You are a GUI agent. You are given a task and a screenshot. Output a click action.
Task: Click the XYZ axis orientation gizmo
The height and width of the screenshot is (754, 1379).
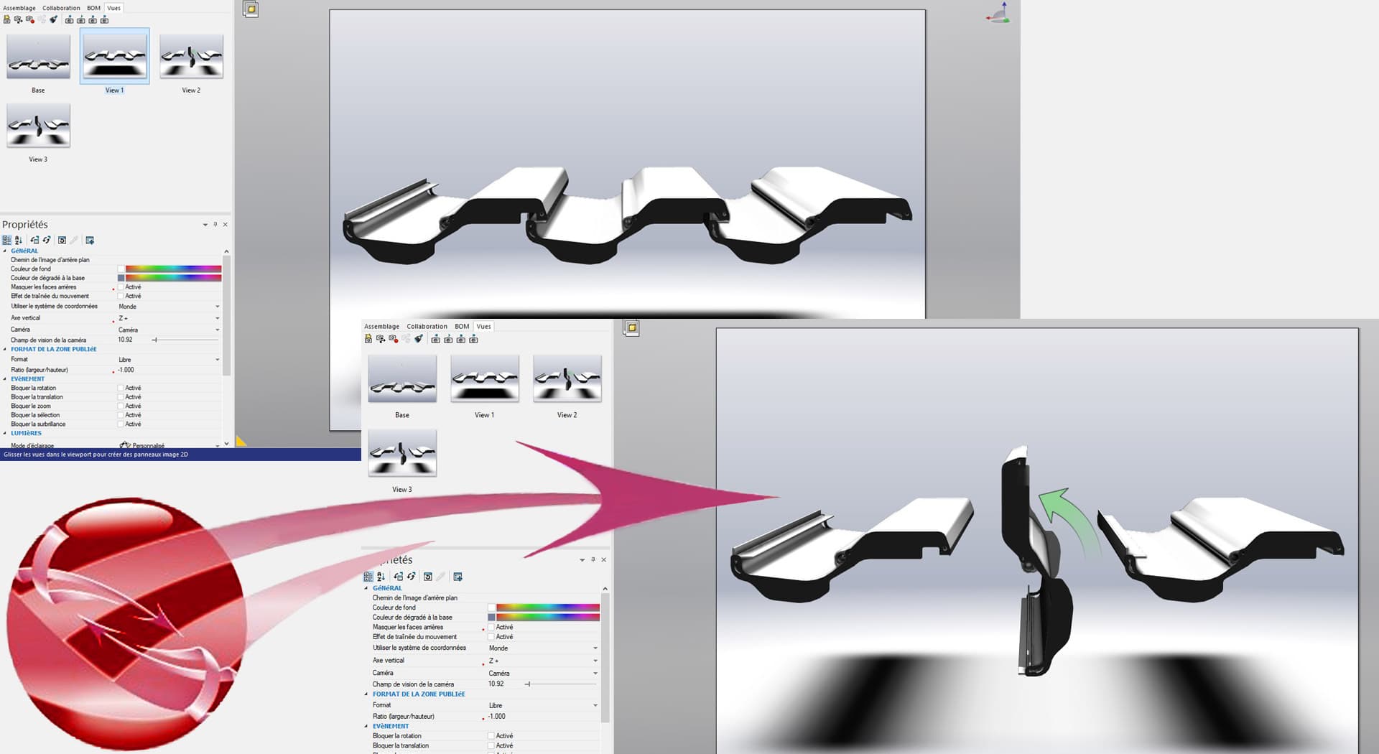[999, 13]
